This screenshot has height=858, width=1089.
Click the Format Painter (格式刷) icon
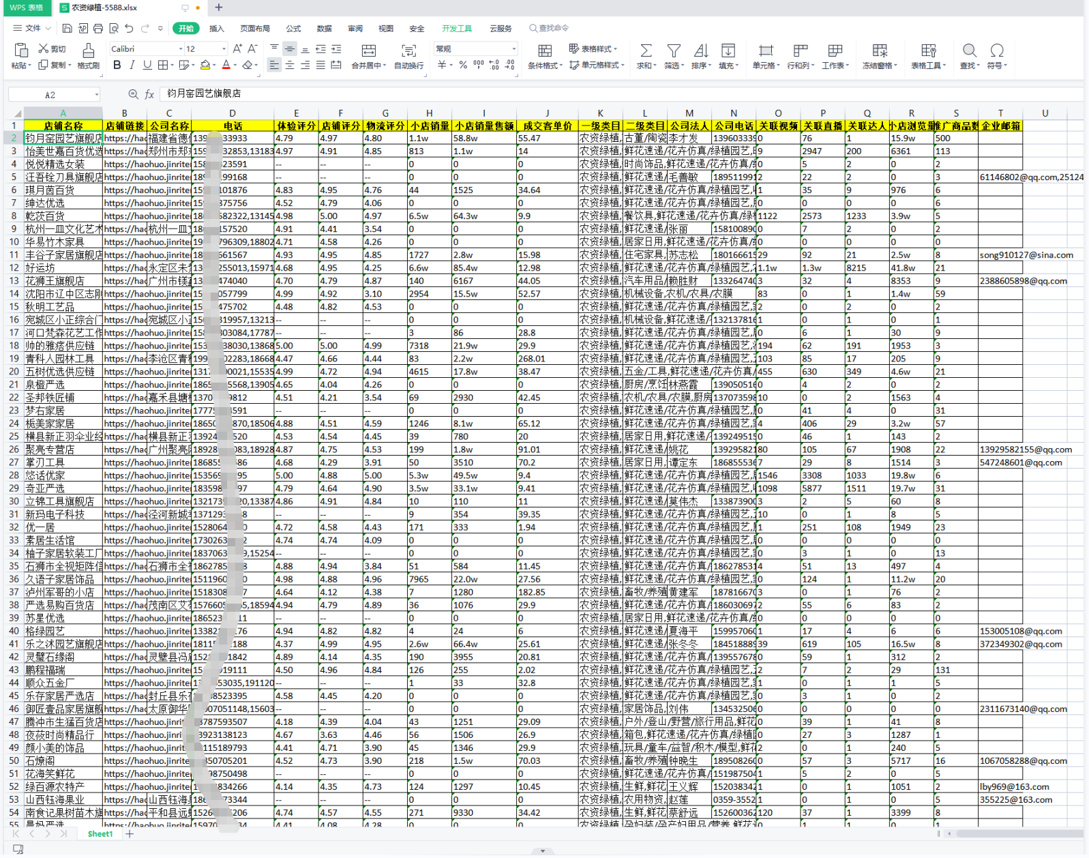point(88,52)
